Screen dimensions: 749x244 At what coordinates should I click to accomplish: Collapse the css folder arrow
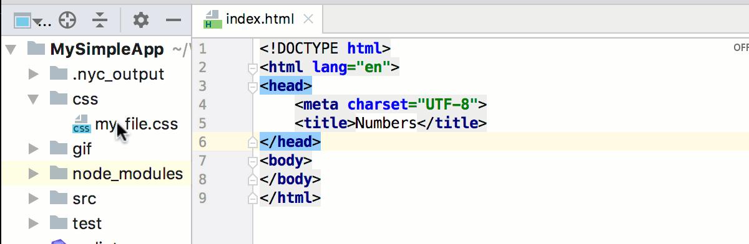point(34,99)
